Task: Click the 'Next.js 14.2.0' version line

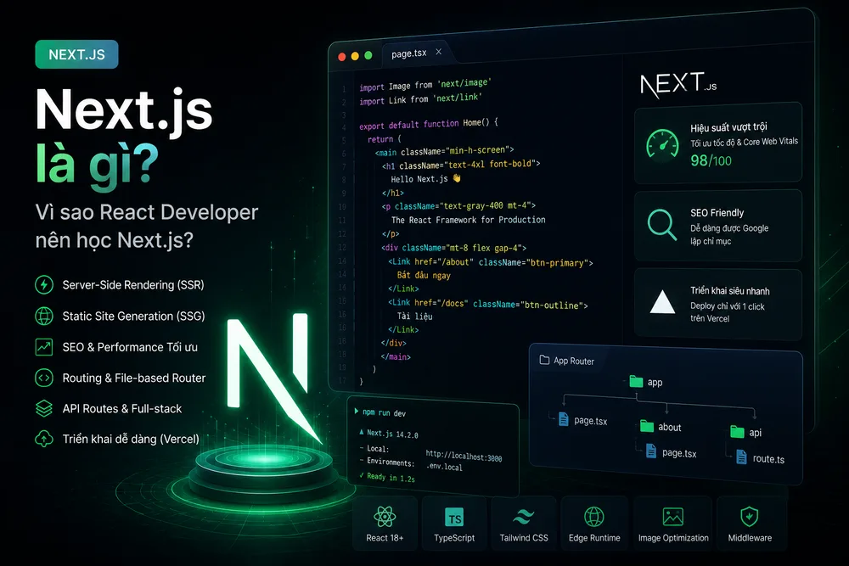Action: [x=389, y=434]
